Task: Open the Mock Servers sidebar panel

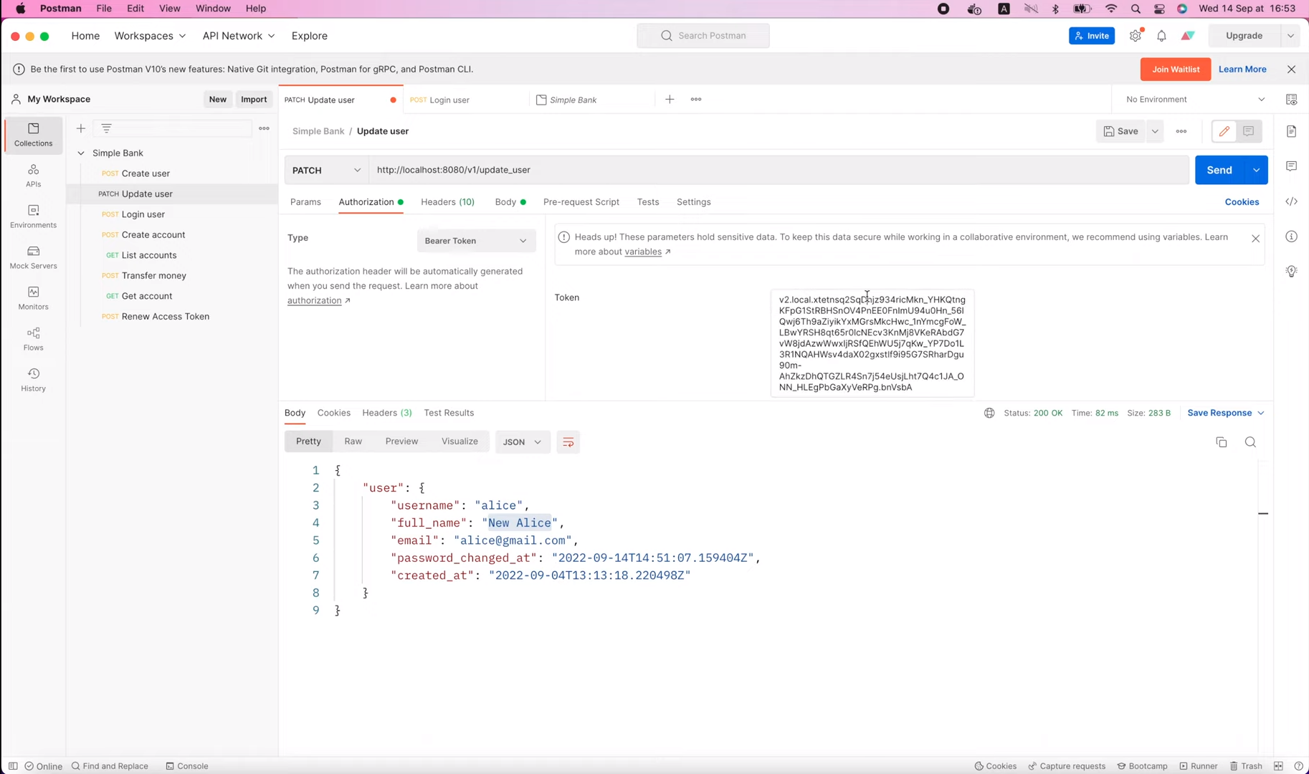Action: click(33, 257)
